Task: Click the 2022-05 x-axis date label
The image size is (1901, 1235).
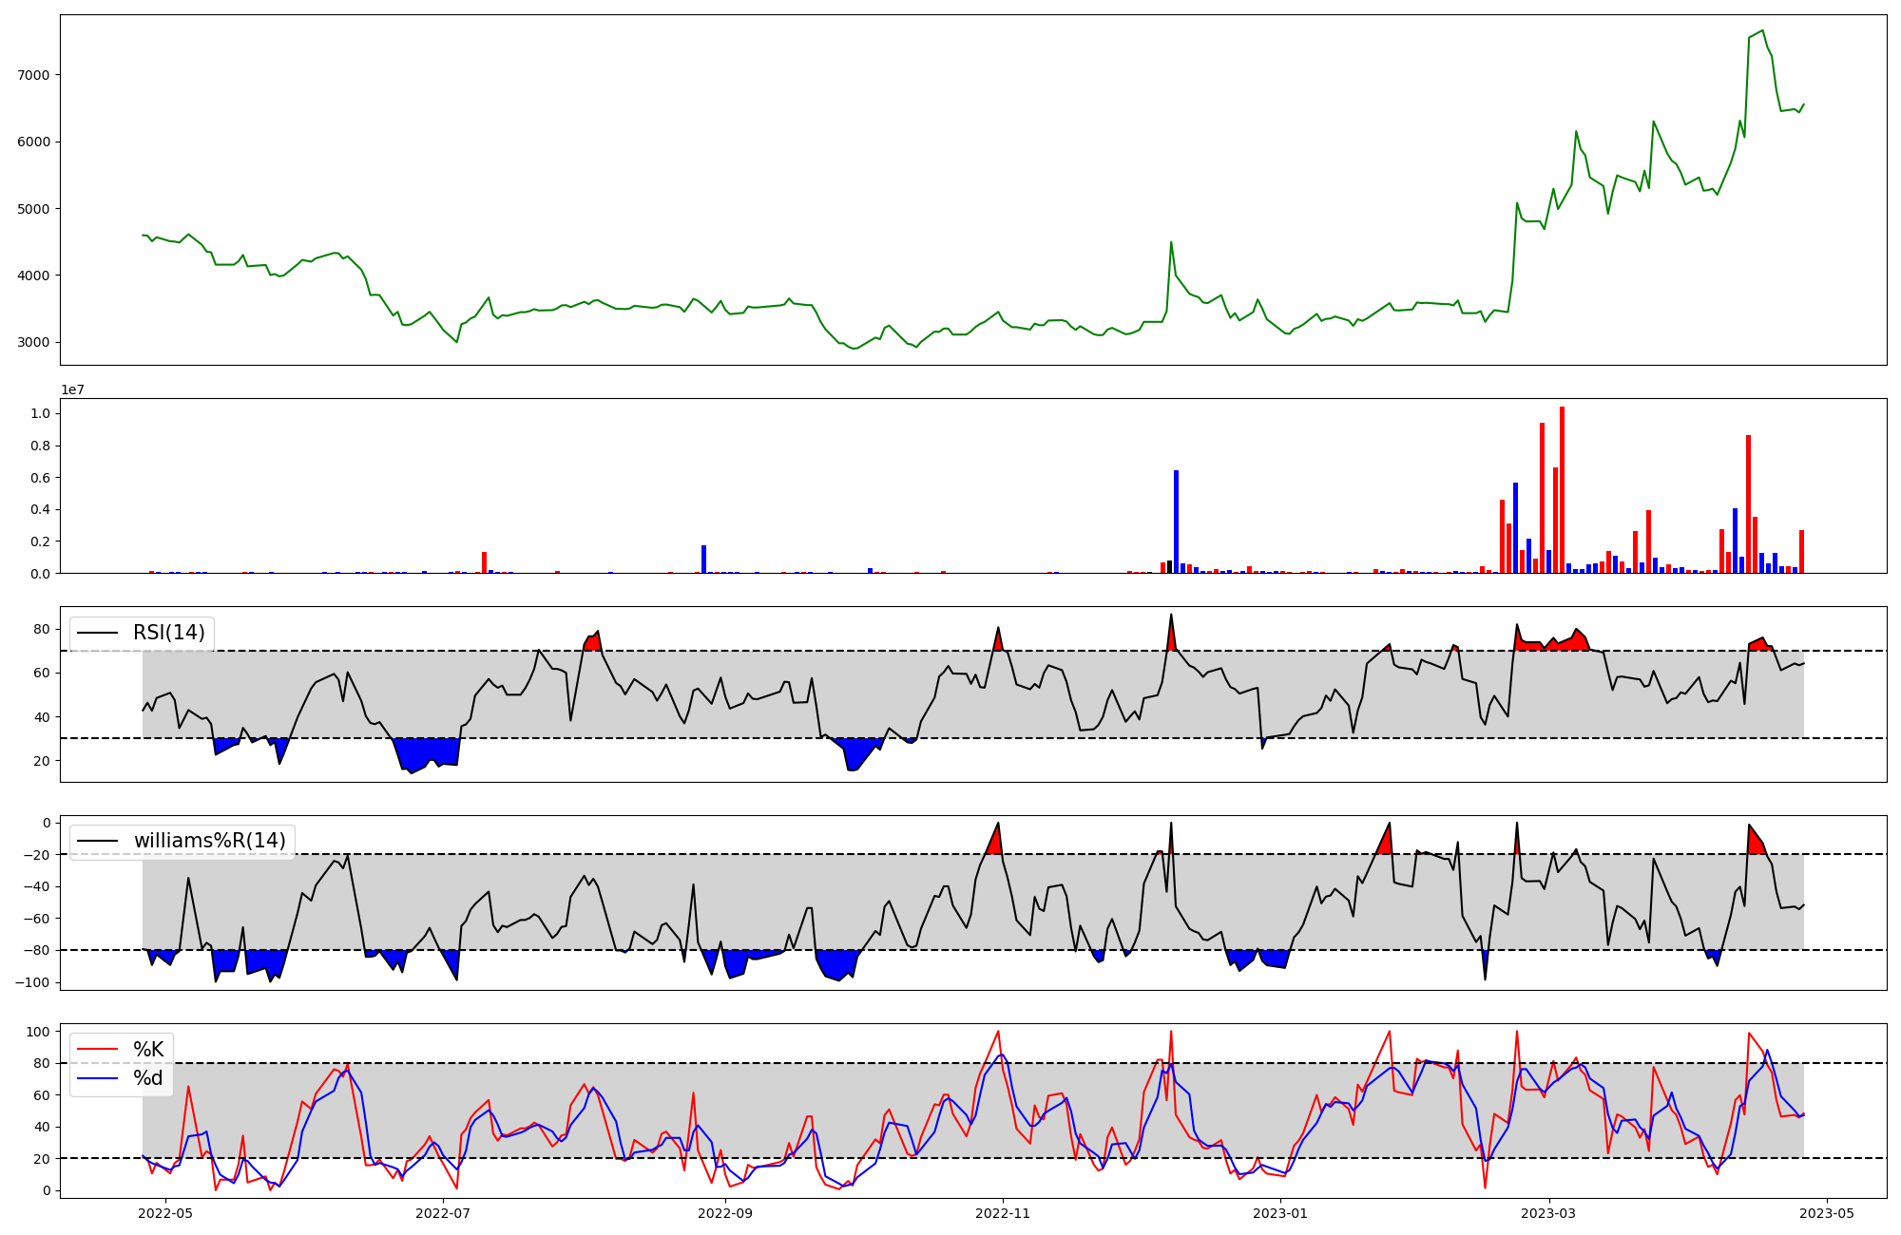Action: coord(166,1213)
